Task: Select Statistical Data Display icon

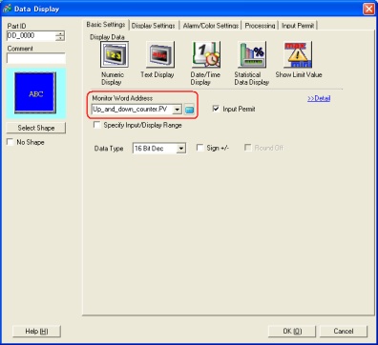Action: (252, 54)
